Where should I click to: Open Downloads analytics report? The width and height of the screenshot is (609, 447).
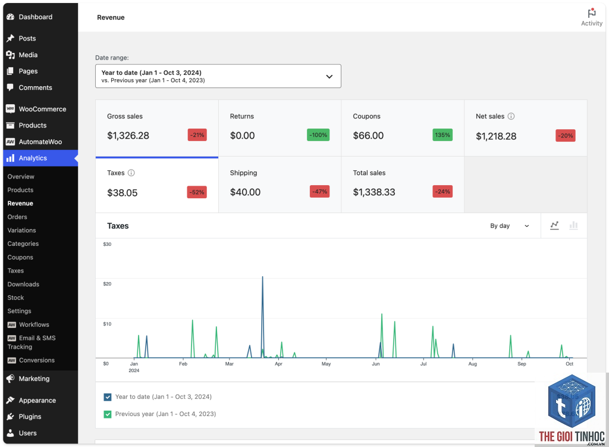23,284
